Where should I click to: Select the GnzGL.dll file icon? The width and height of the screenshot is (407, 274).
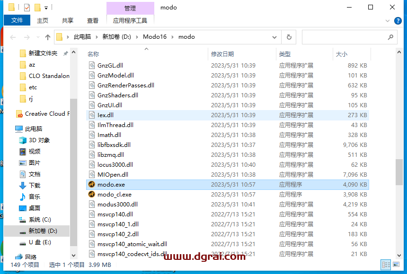92,65
